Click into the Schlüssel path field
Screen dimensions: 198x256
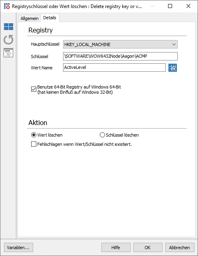click(x=120, y=56)
